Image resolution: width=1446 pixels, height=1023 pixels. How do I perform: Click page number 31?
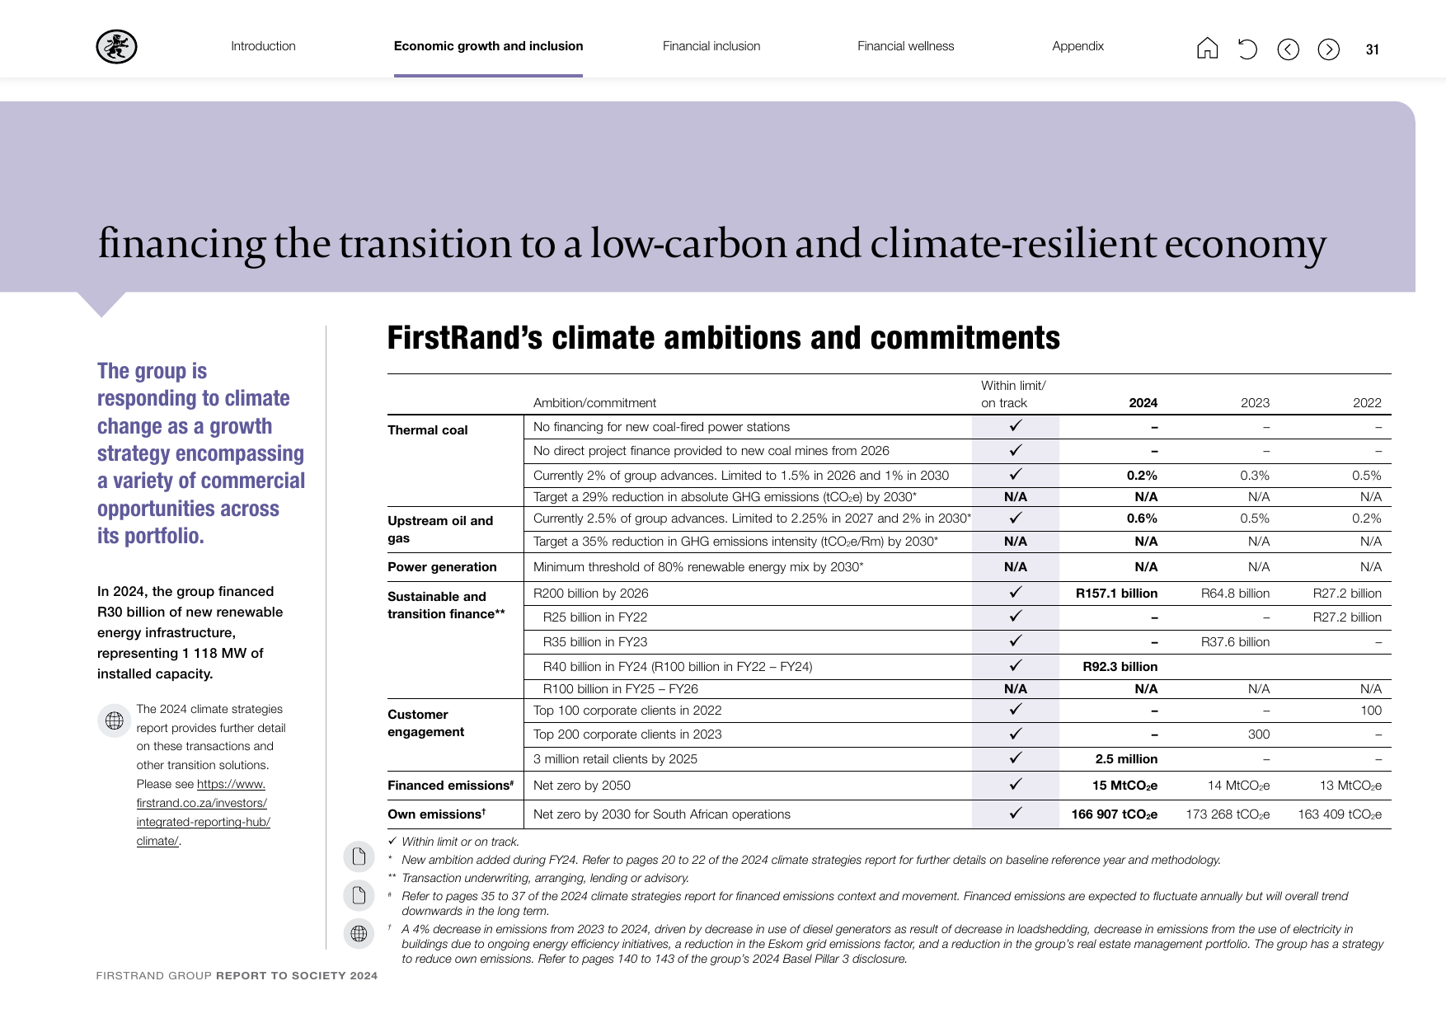click(x=1372, y=49)
